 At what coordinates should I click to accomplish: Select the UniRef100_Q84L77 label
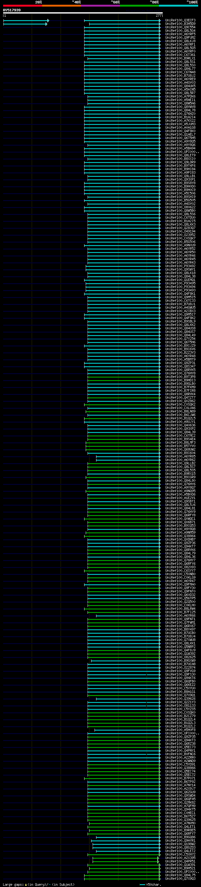(x=180, y=69)
